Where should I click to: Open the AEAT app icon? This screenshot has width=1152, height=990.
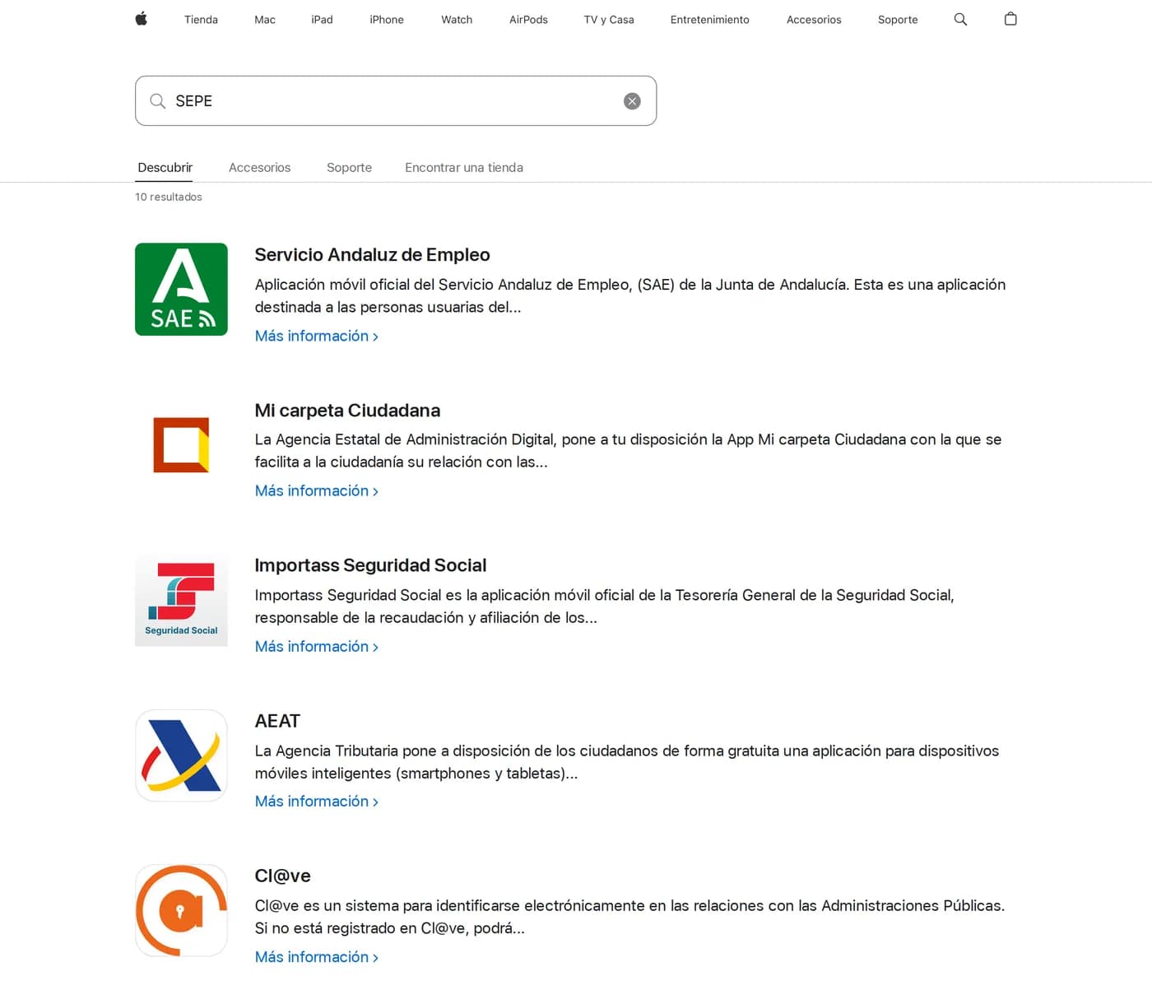click(181, 755)
